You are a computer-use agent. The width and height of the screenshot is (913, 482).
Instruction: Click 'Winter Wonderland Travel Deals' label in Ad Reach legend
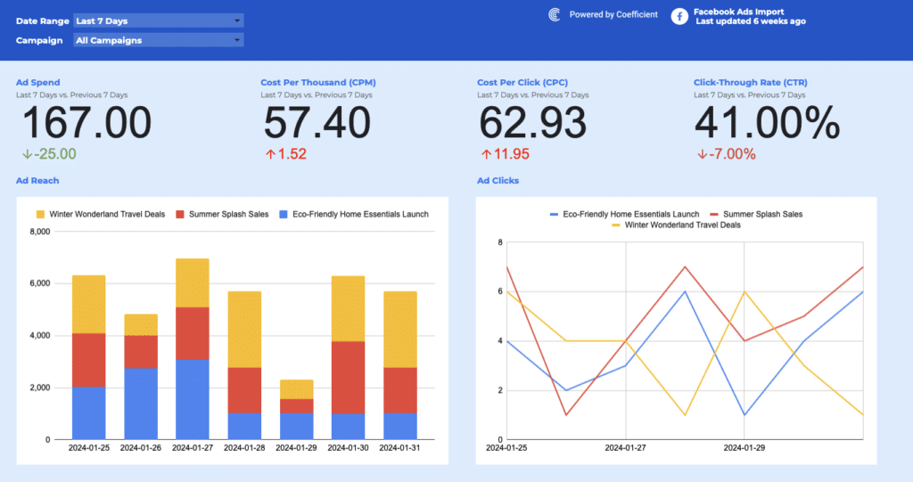coord(107,214)
